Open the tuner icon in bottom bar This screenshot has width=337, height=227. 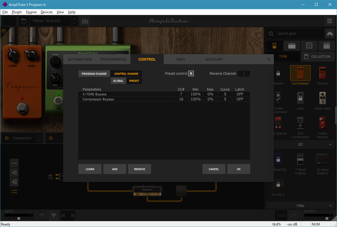point(53,215)
